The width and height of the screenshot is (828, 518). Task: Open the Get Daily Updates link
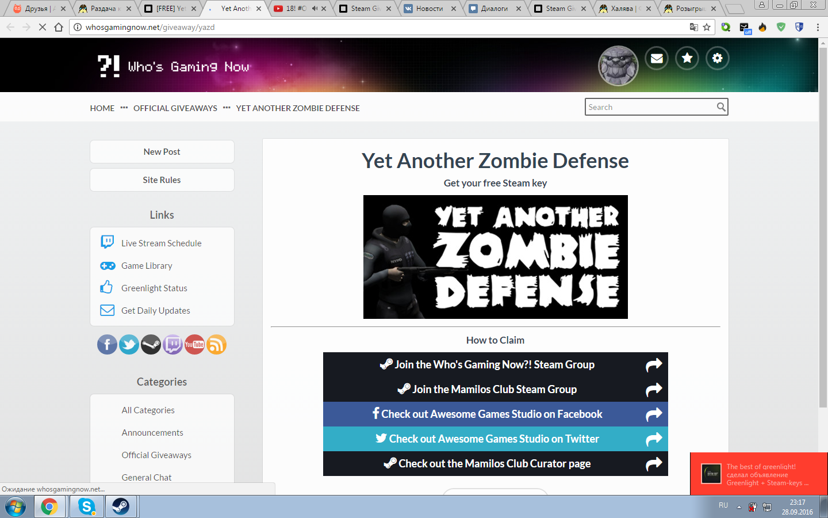156,311
